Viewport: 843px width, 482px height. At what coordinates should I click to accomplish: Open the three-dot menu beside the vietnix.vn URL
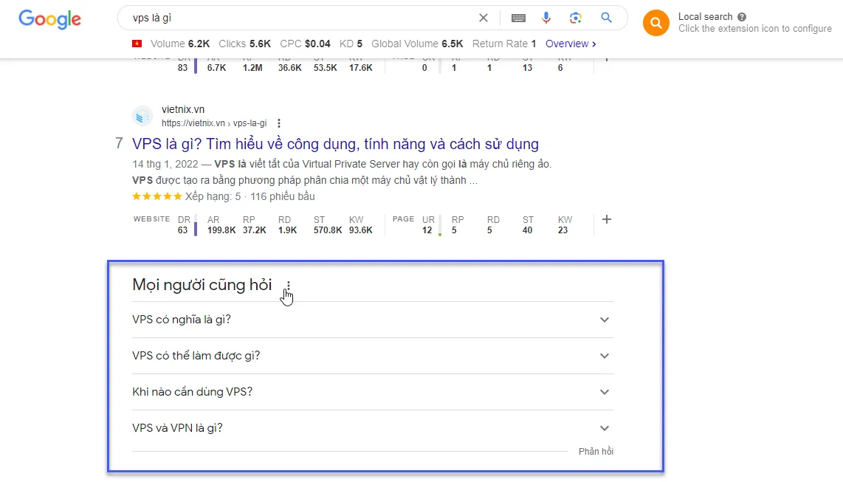[278, 123]
